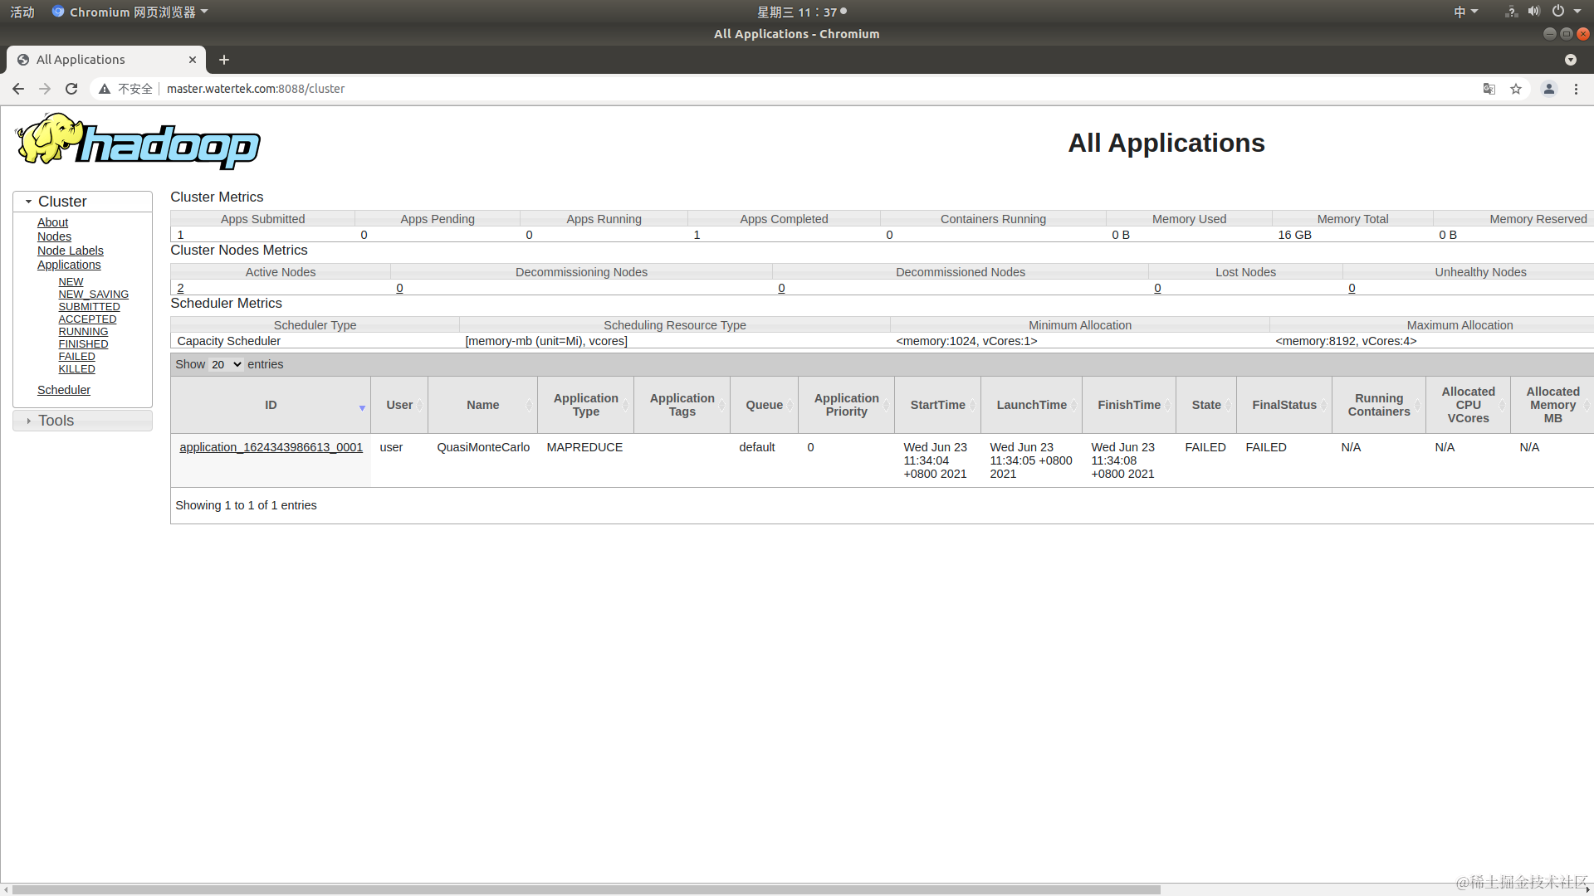Open the Nodes link in sidebar
1594x896 pixels.
(54, 236)
